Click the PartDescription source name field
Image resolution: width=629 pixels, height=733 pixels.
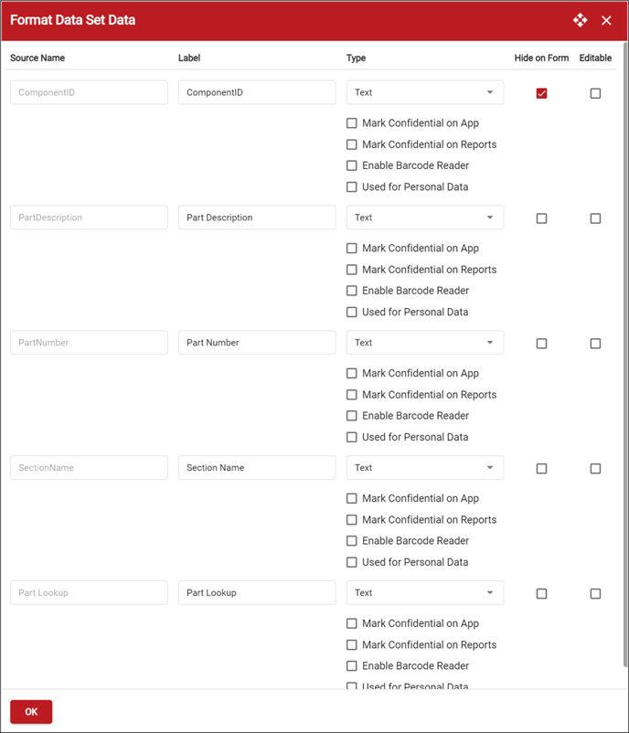click(89, 218)
